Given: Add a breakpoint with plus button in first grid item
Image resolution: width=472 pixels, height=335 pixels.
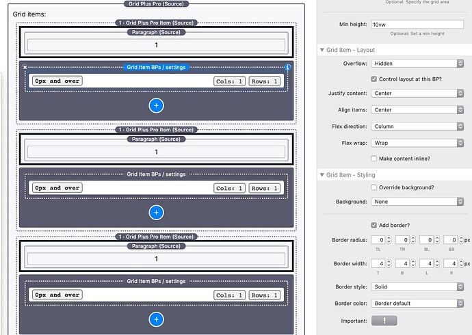Looking at the screenshot, I should pos(156,105).
